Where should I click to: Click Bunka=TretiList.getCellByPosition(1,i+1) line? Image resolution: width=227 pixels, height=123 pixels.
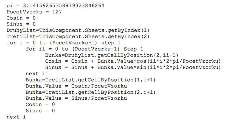(x=91, y=80)
